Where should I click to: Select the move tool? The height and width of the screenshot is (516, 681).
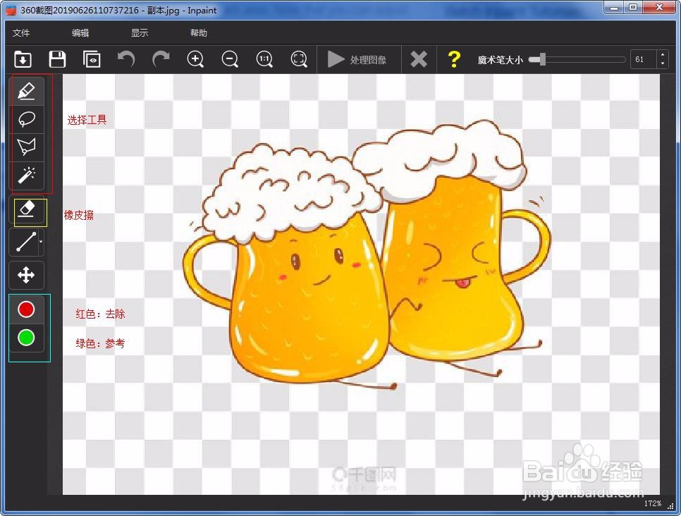click(x=26, y=275)
